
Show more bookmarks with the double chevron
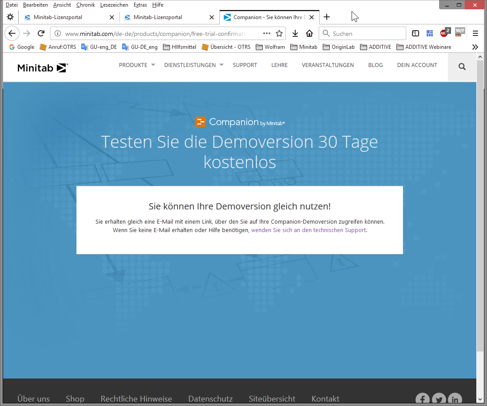click(475, 47)
